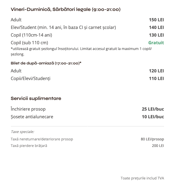Click the Taxe speciale italic label
Viewport: 175px width, 186px height.
point(22,132)
